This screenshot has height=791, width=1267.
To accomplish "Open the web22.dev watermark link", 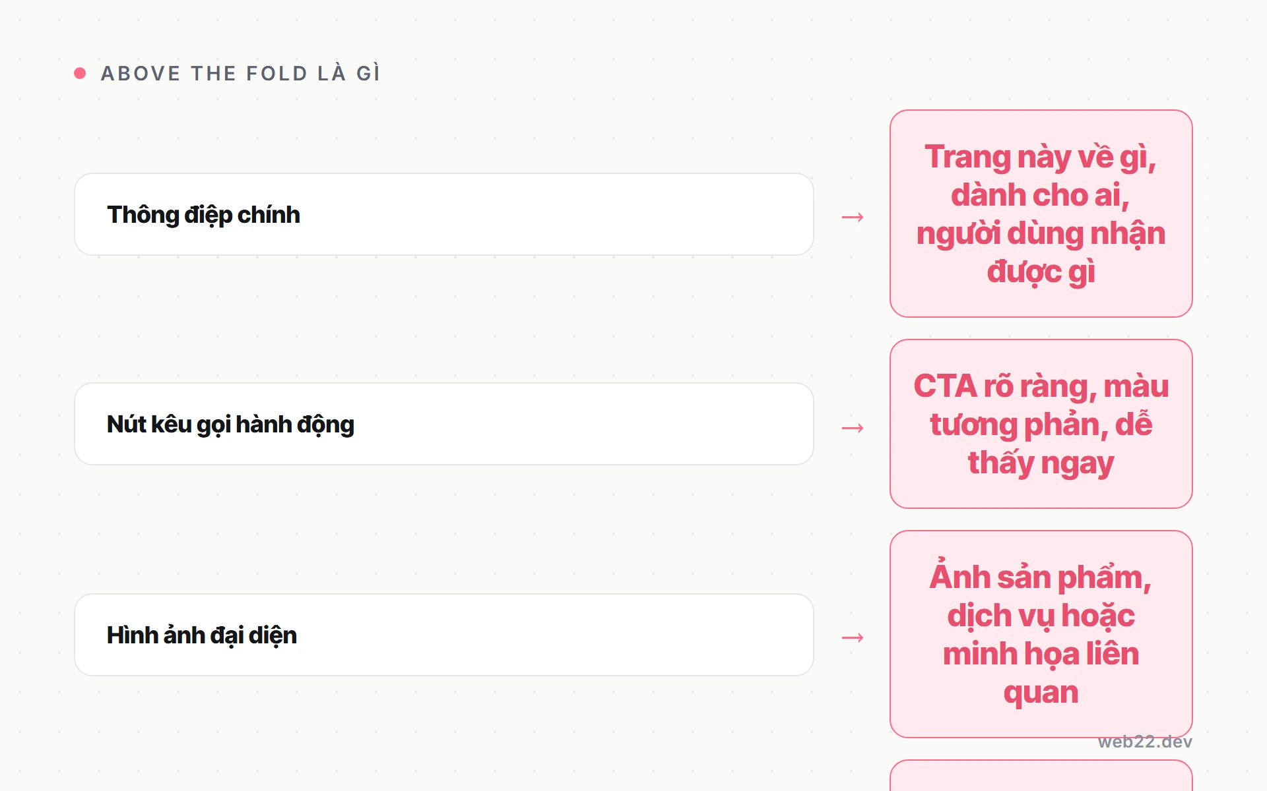I will click(x=1145, y=742).
